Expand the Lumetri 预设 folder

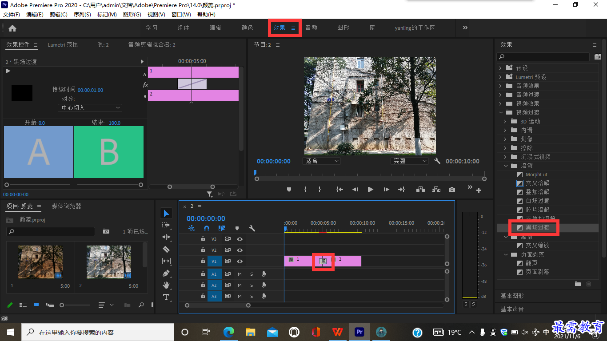(x=500, y=77)
